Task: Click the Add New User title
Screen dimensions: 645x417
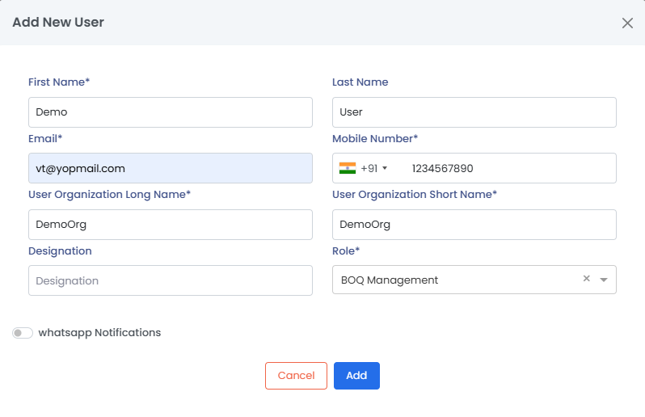Action: pyautogui.click(x=58, y=23)
